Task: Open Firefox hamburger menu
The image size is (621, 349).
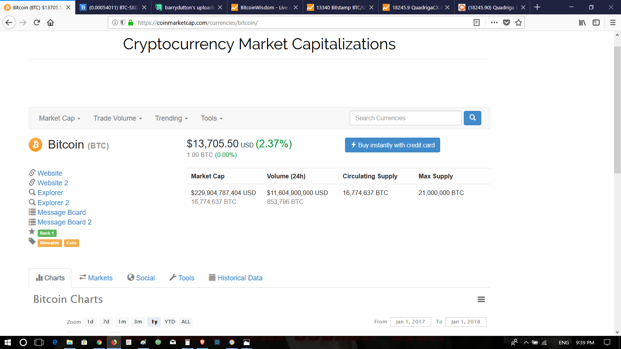Action: click(613, 22)
